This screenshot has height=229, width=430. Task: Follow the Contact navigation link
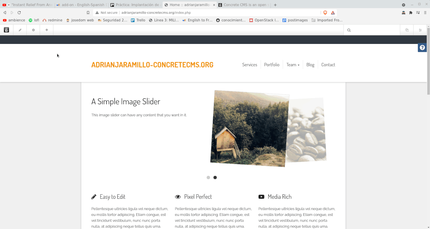coord(328,65)
